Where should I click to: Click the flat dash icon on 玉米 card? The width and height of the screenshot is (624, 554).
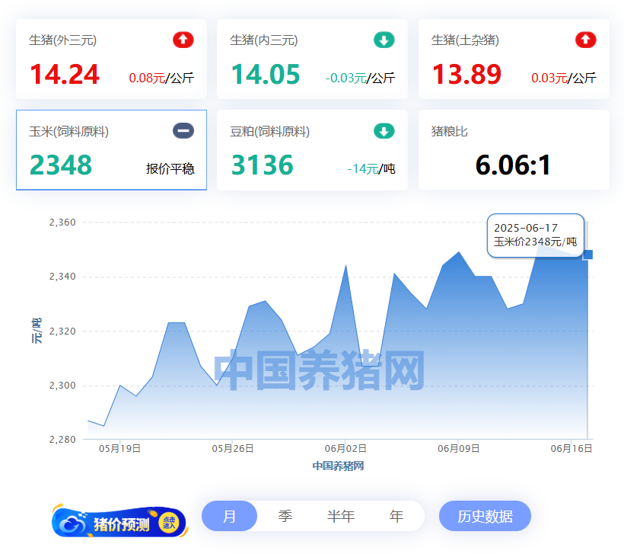(x=183, y=131)
